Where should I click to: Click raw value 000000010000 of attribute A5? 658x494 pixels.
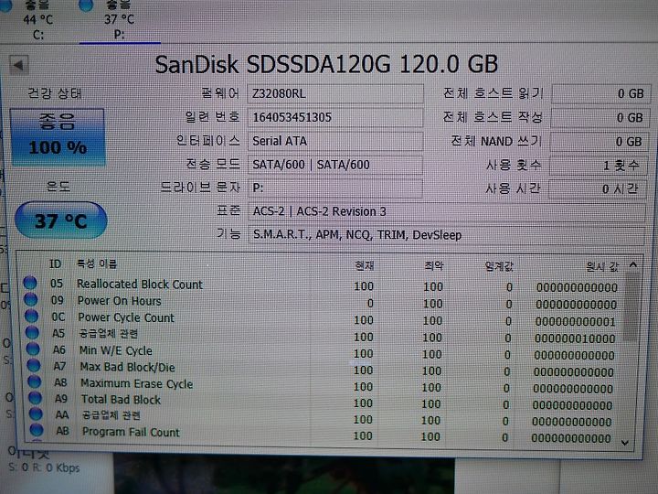click(575, 338)
